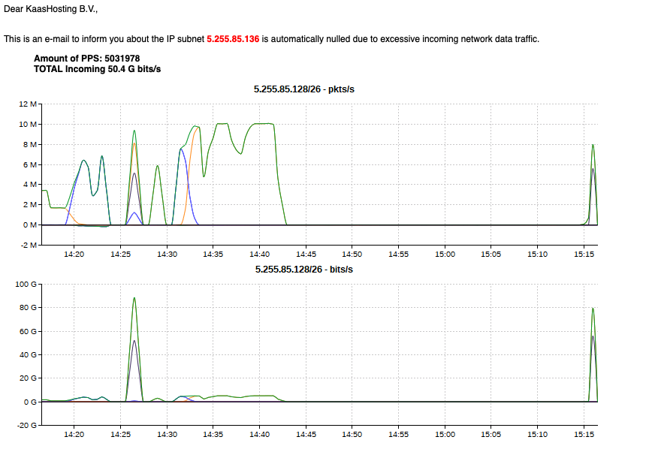The image size is (646, 455).
Task: Click the -2 M y-axis label
Action: click(x=29, y=245)
